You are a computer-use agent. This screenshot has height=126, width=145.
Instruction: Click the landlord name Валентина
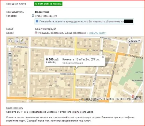42,12
